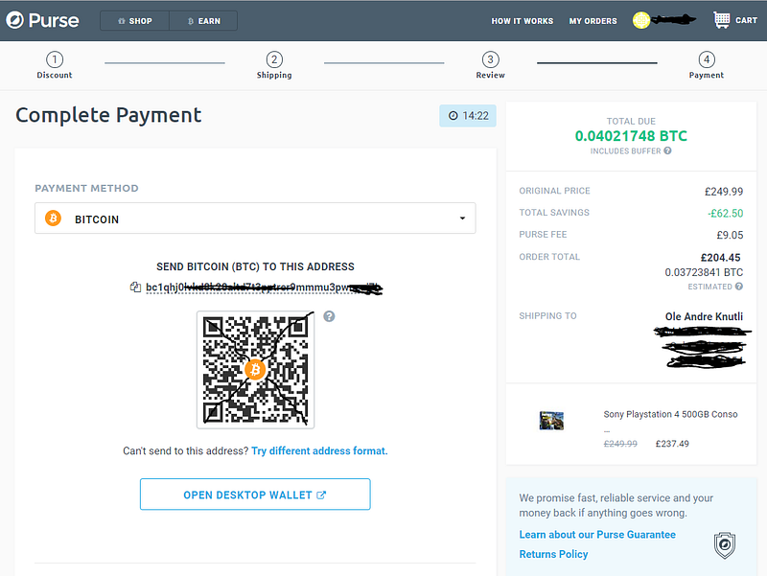Image resolution: width=767 pixels, height=576 pixels.
Task: Click the INCLUDES BUFFER help icon
Action: coord(667,150)
